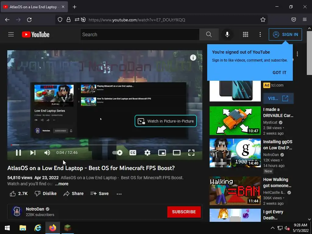Open Firefox tracking protection shield
Image resolution: width=312 pixels, height=234 pixels.
(x=60, y=19)
